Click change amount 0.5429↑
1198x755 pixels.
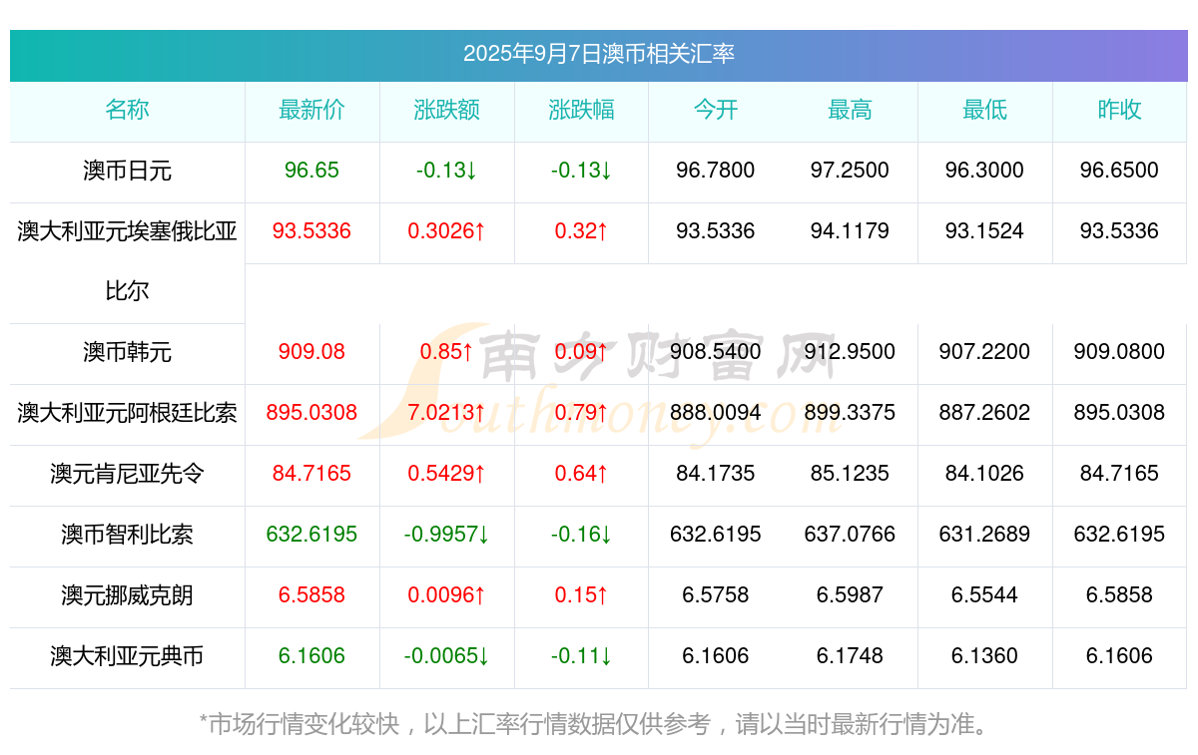(x=446, y=473)
